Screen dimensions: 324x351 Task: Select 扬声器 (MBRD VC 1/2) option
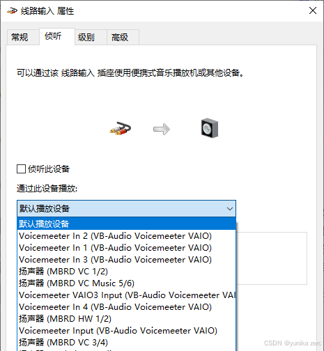click(x=127, y=272)
